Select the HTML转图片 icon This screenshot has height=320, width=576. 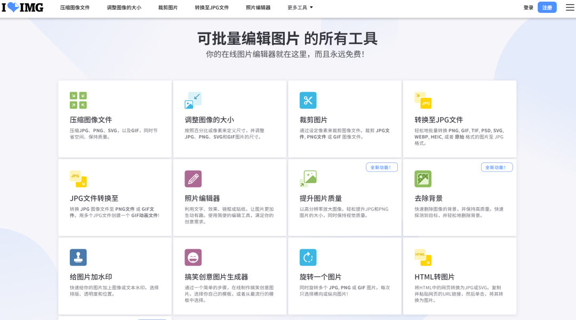tap(423, 257)
